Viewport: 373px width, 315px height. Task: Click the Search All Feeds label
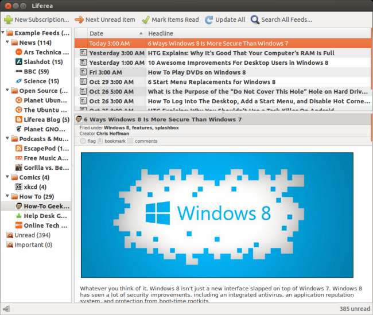click(287, 20)
